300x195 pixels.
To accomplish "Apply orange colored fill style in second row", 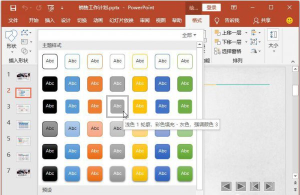I will pyautogui.click(x=95, y=84).
